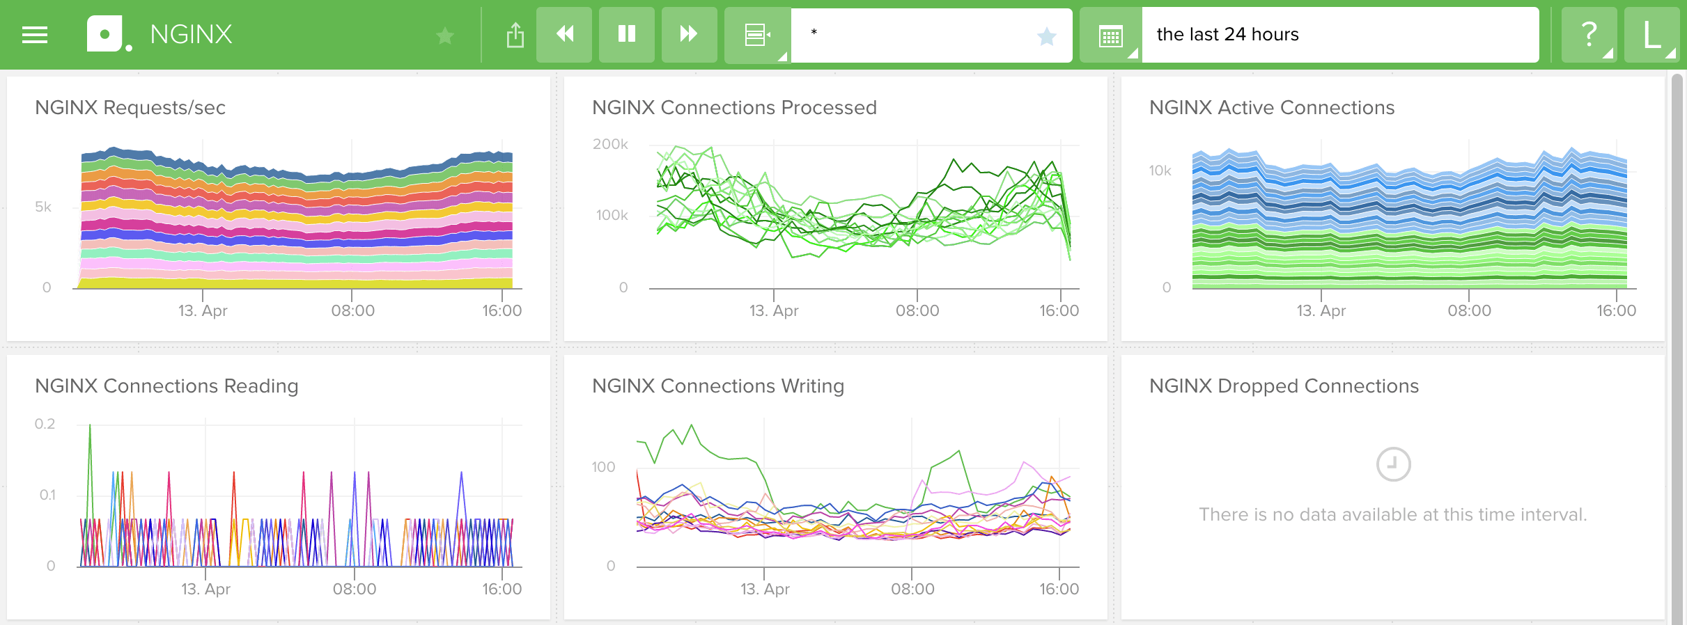Click the NGINX Requests/sec panel title
The height and width of the screenshot is (625, 1687).
point(130,108)
